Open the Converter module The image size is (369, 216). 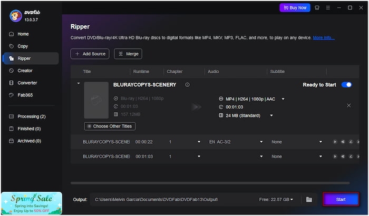tap(27, 83)
